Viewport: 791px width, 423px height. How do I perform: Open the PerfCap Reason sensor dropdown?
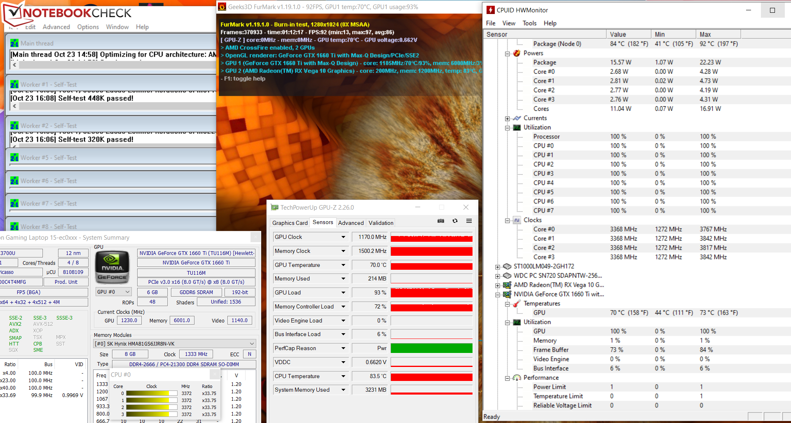[343, 348]
